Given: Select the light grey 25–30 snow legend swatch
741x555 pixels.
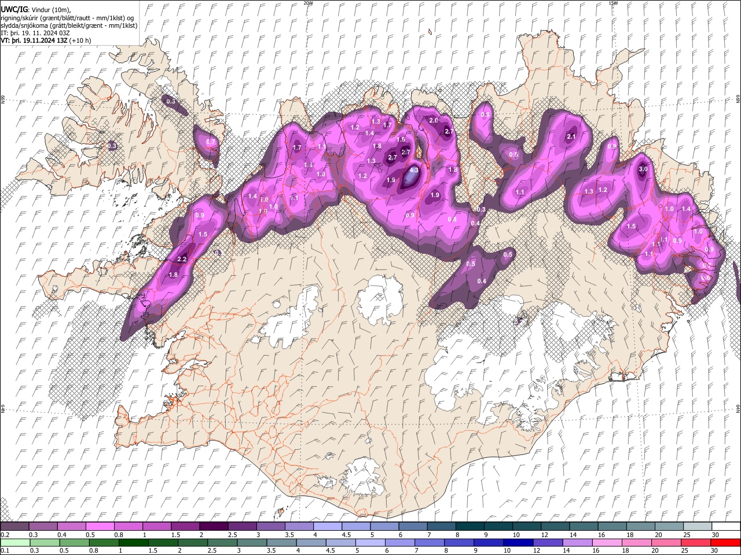Looking at the screenshot, I should click(x=696, y=526).
